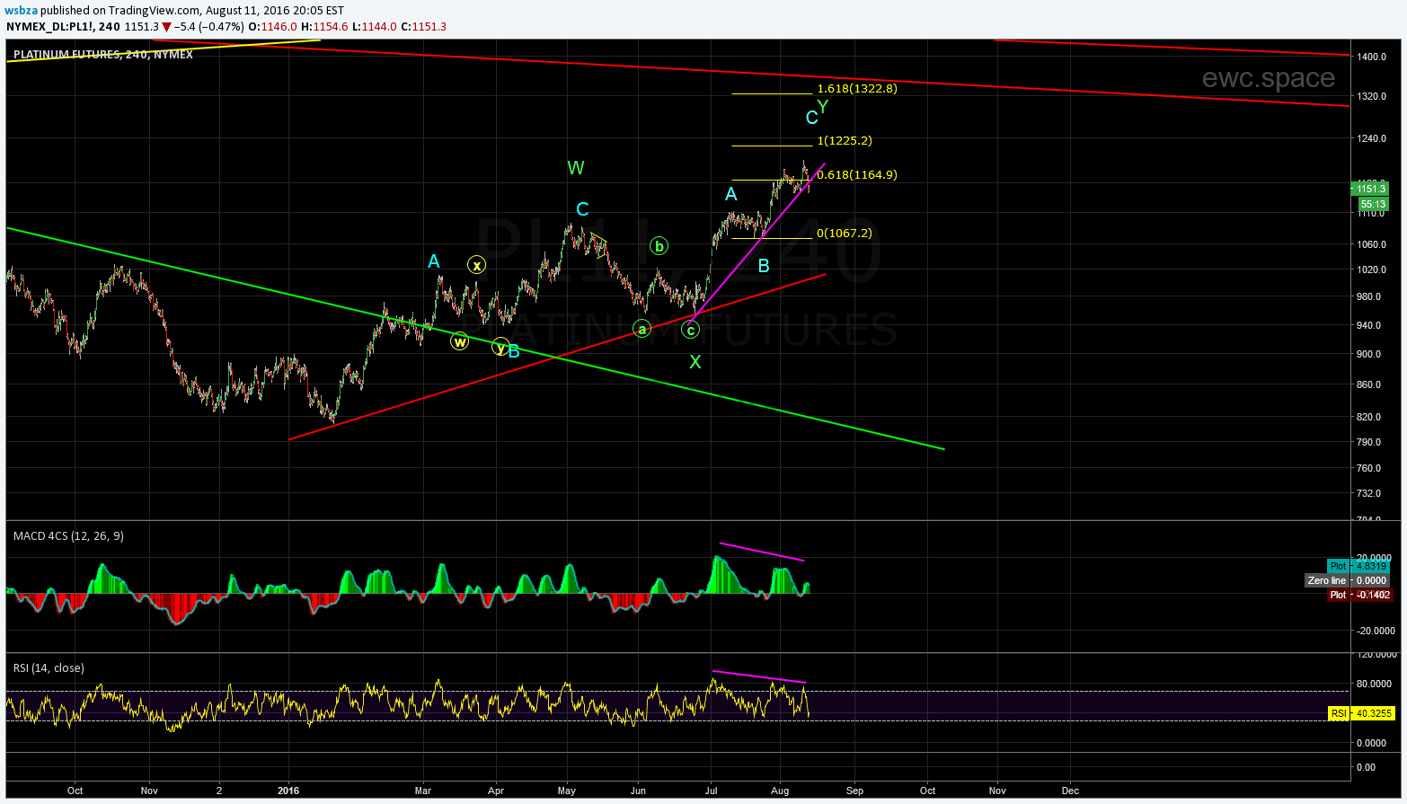1407x804 pixels.
Task: Click the ewc.space watermark text
Action: coord(1268,79)
